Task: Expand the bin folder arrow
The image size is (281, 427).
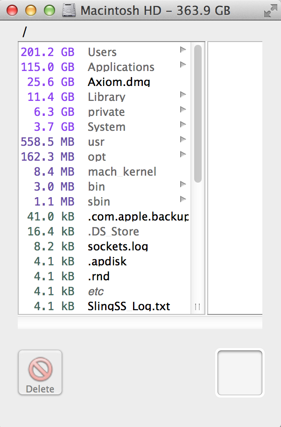Action: tap(183, 184)
